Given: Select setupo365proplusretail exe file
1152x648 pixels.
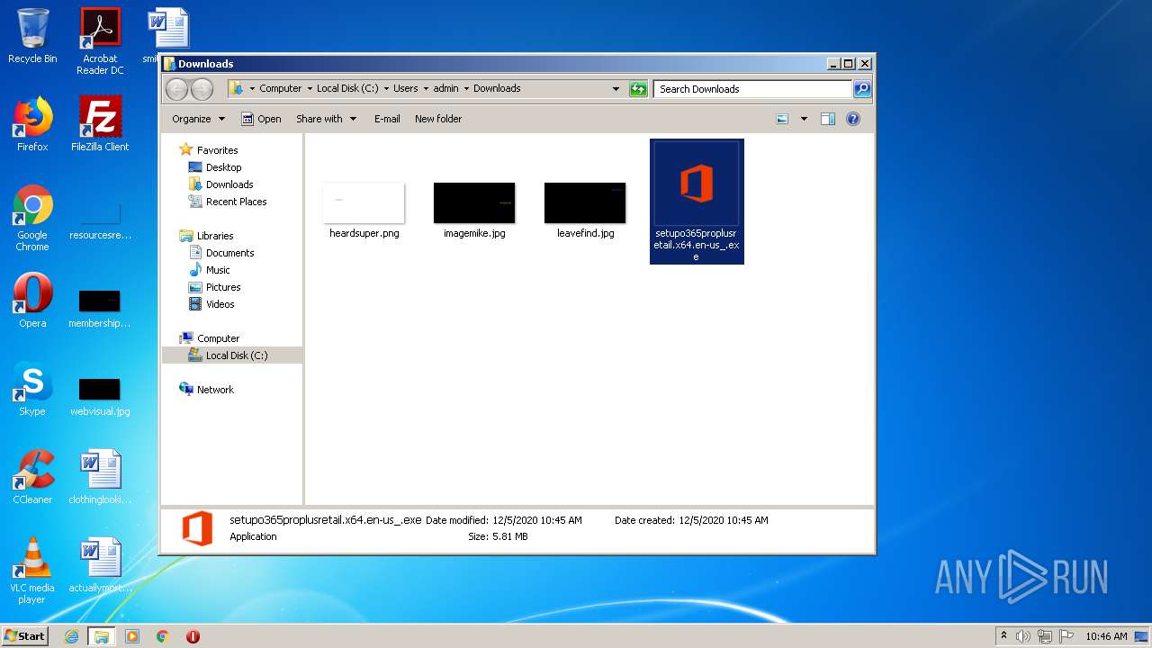Looking at the screenshot, I should tap(697, 202).
